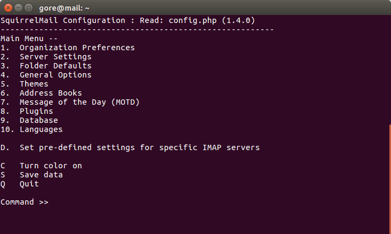Screen dimensions: 391x234
Task: Click the Save data command line
Action: coord(41,175)
